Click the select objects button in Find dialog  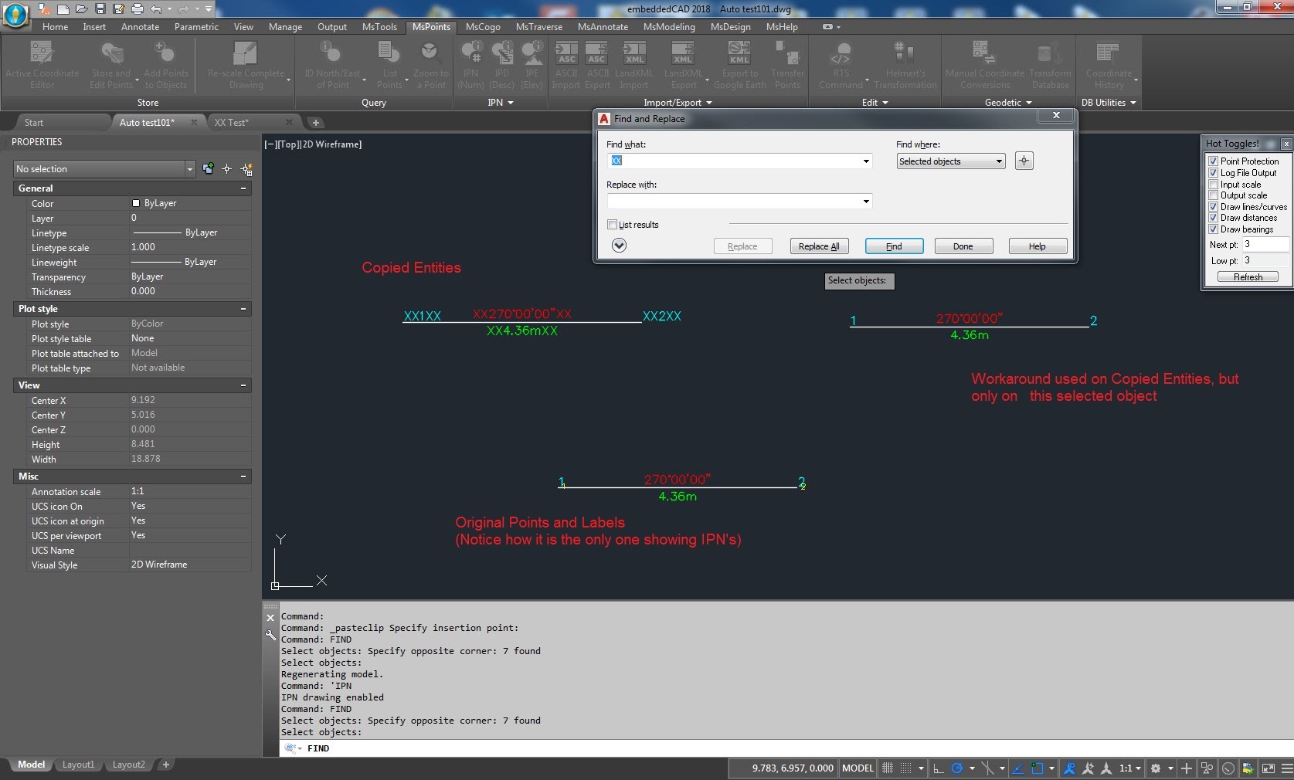click(1024, 161)
